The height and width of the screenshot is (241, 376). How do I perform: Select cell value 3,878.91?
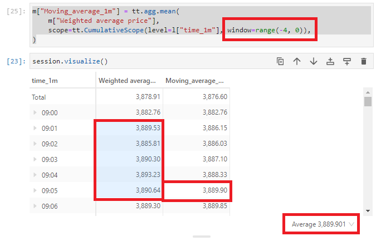[148, 97]
